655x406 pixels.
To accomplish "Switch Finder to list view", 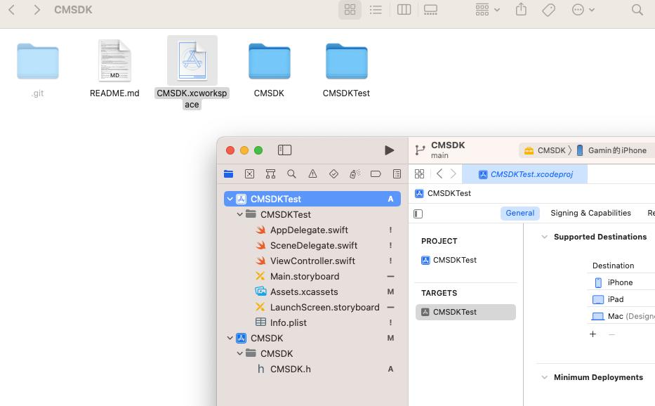I will pos(376,10).
